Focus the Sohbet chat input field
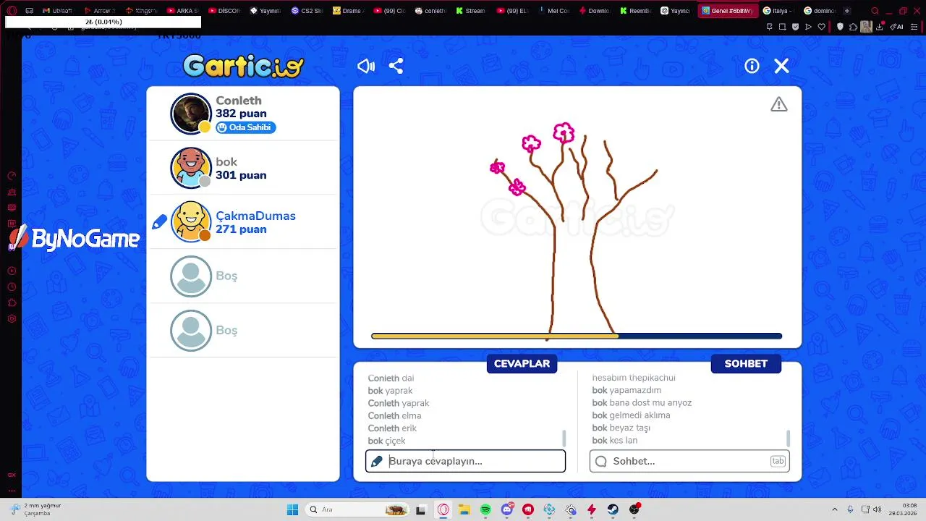This screenshot has width=926, height=521. (x=689, y=461)
